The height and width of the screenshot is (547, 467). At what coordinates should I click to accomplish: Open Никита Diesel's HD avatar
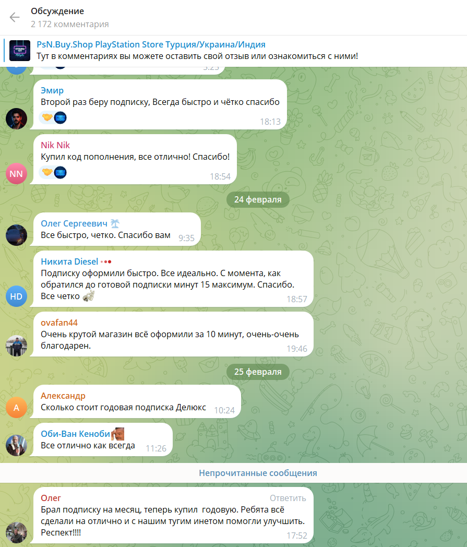click(16, 296)
